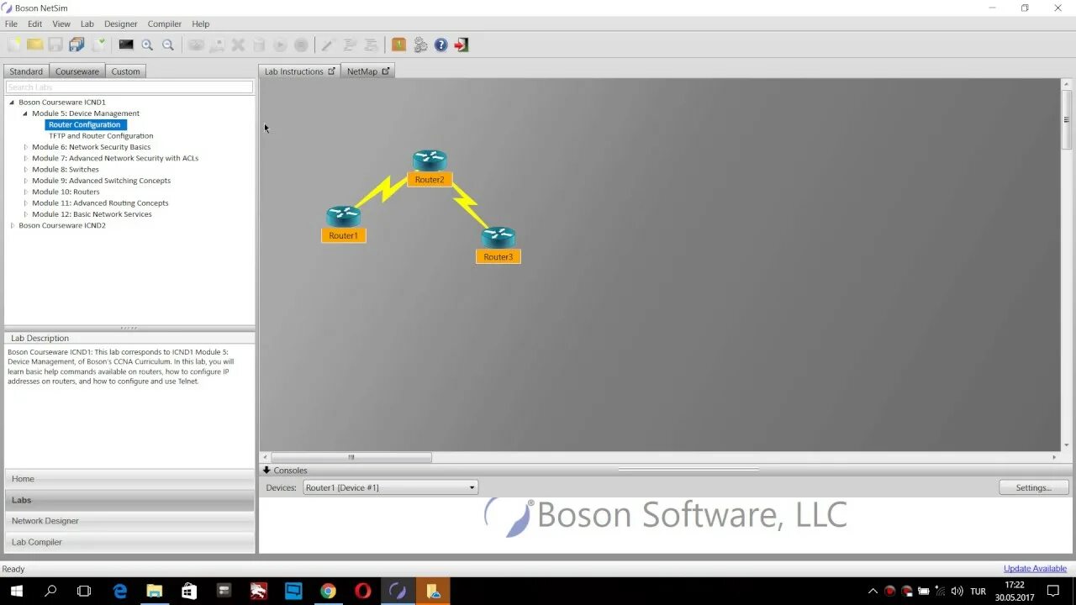Image resolution: width=1076 pixels, height=605 pixels.
Task: Click the page with green check icon
Action: 99,45
